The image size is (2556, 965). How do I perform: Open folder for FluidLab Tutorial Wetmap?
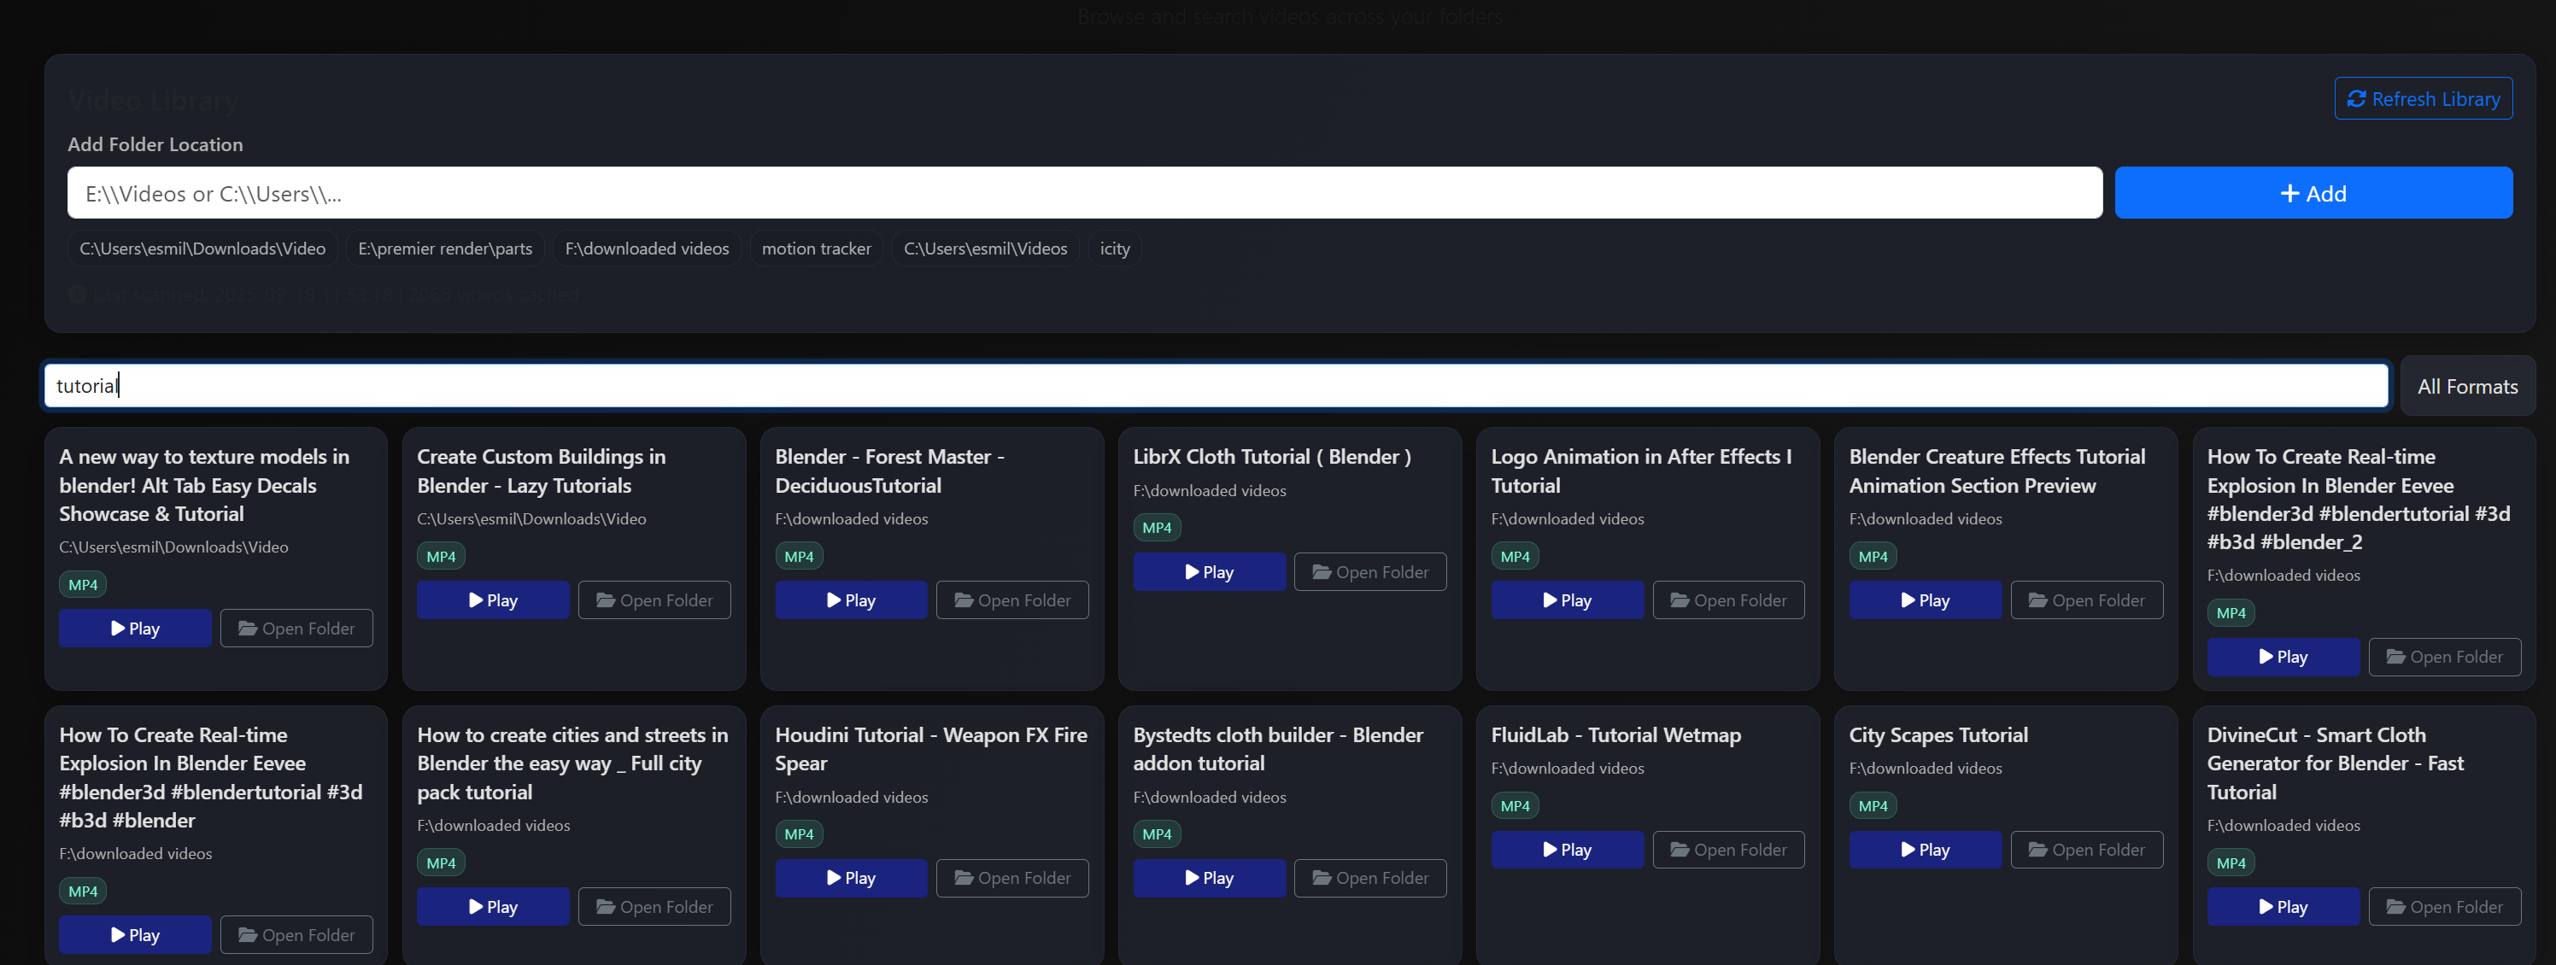point(1727,849)
